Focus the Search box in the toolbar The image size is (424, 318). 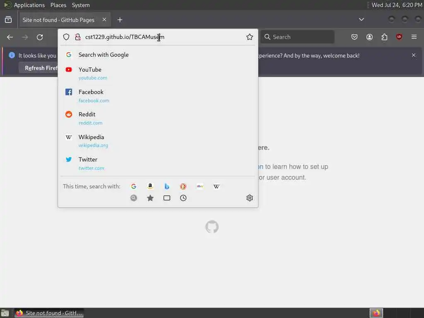(297, 37)
